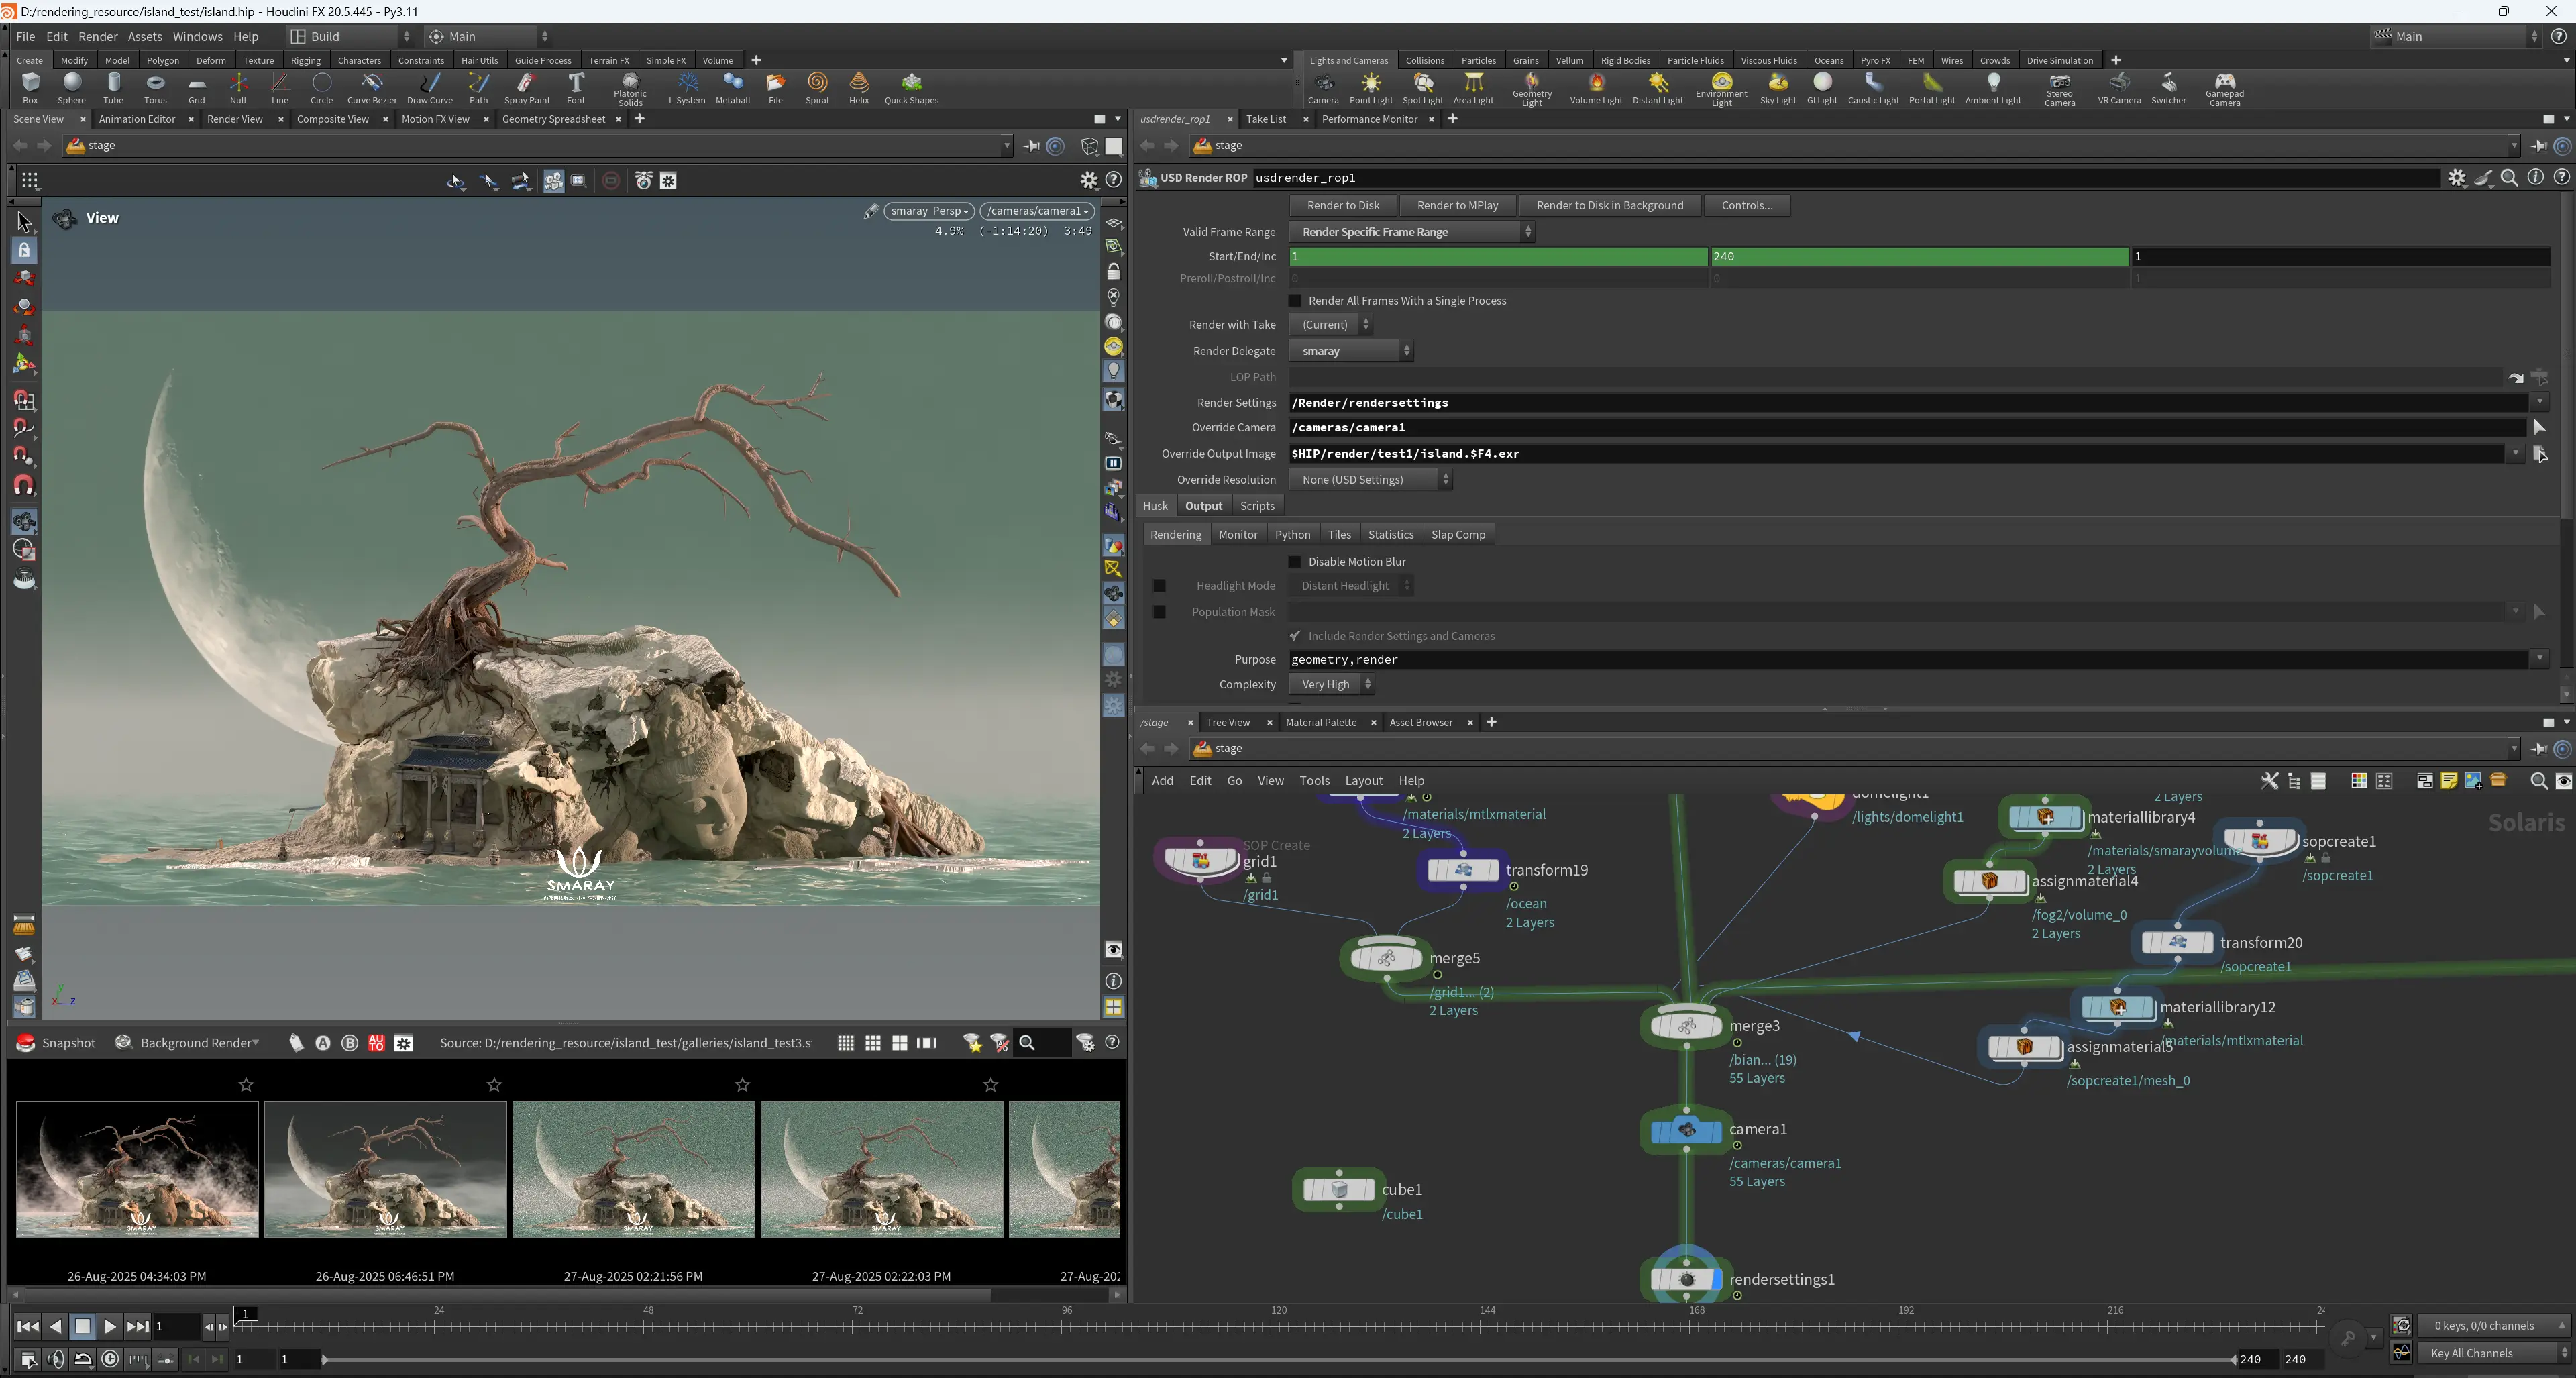Switch to the Geometry Spreadsheet tab
Screen dimensions: 2576x1378
(553, 119)
